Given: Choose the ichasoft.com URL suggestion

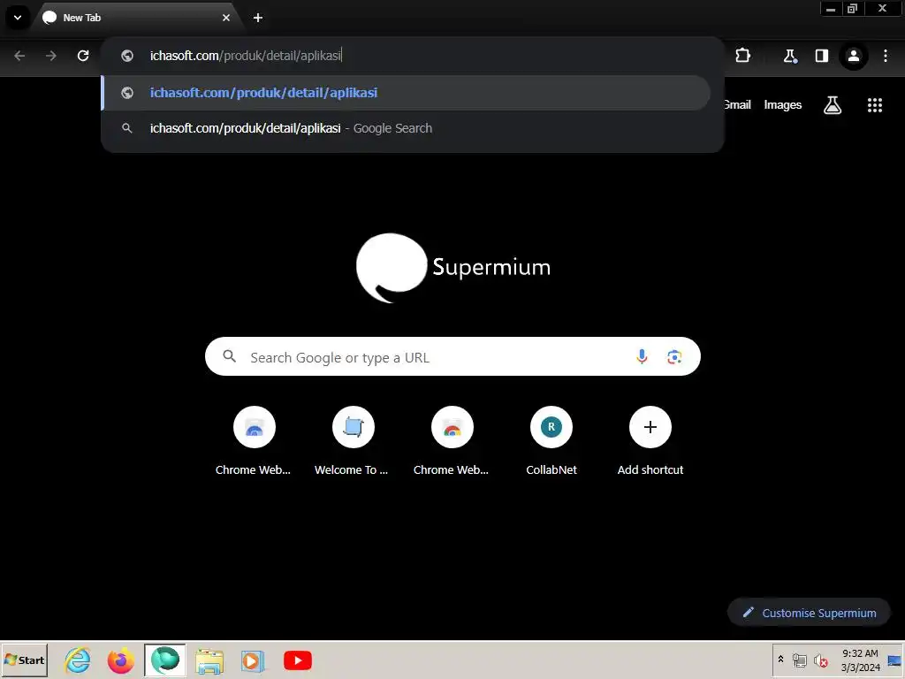Looking at the screenshot, I should click(406, 92).
